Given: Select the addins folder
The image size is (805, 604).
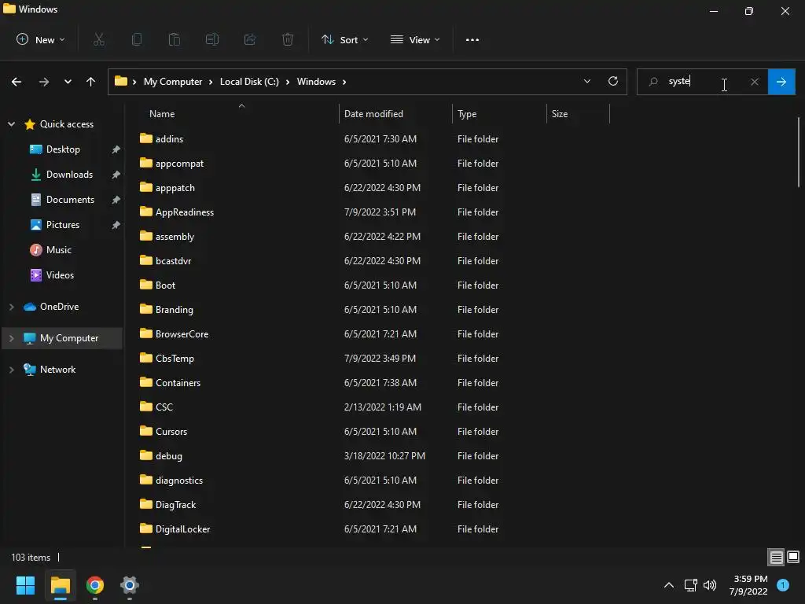Looking at the screenshot, I should (169, 138).
